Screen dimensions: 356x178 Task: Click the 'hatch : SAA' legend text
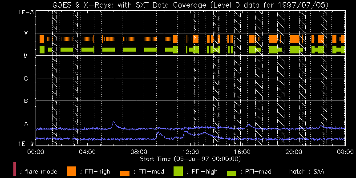[x=307, y=171]
